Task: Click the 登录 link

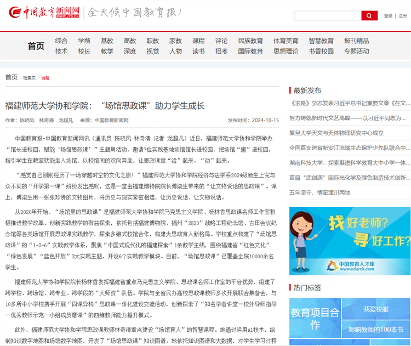Action: click(x=388, y=16)
